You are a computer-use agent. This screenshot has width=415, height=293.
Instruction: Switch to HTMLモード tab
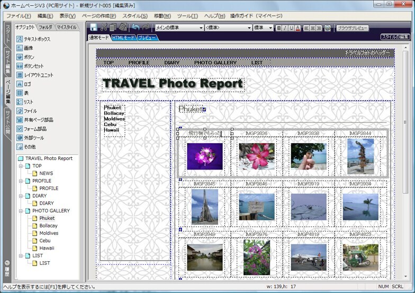pos(123,38)
